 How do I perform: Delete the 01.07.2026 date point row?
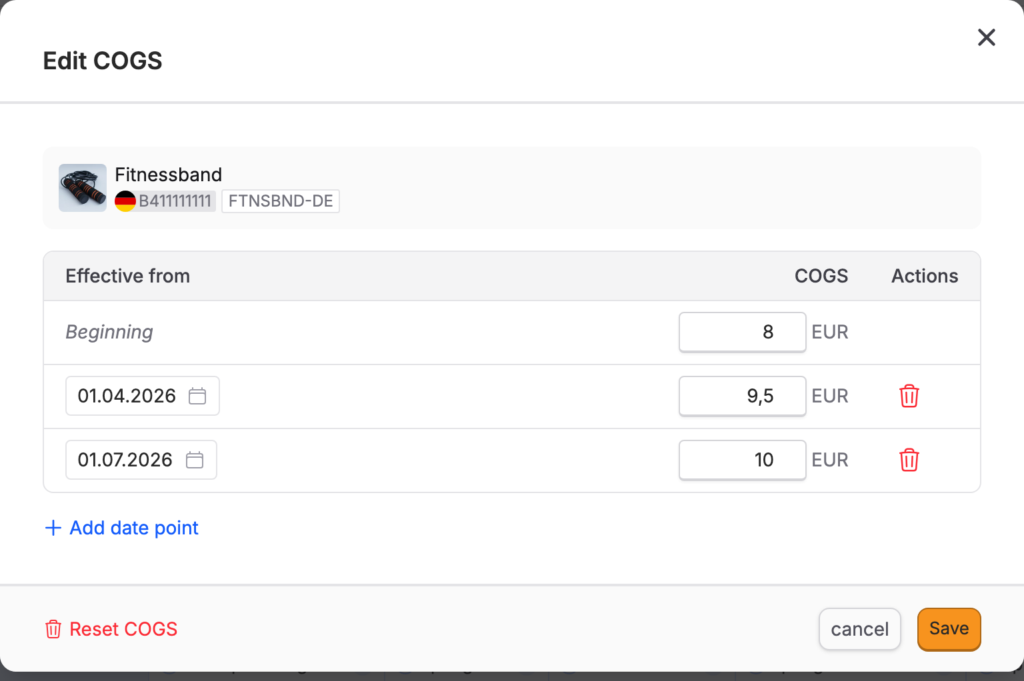pos(909,460)
